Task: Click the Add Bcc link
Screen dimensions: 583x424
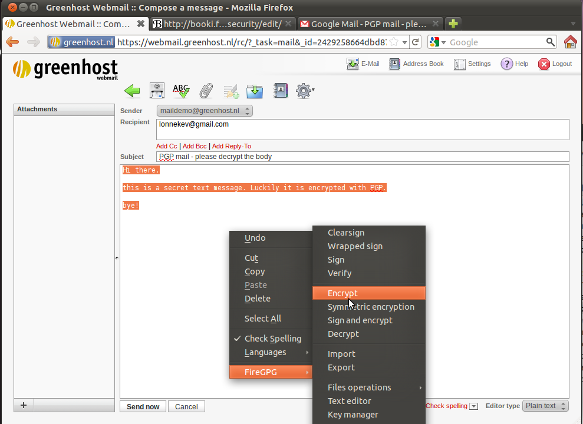Action: 194,146
